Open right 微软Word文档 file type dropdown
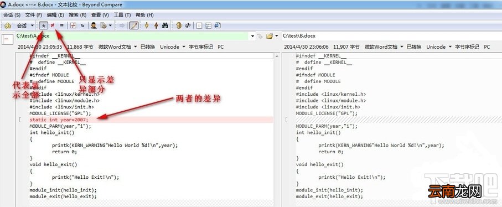This screenshot has width=502, height=207. point(384,46)
